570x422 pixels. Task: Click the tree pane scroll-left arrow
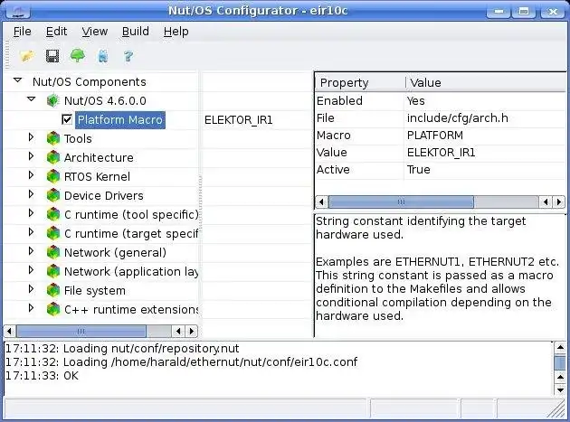pos(9,332)
